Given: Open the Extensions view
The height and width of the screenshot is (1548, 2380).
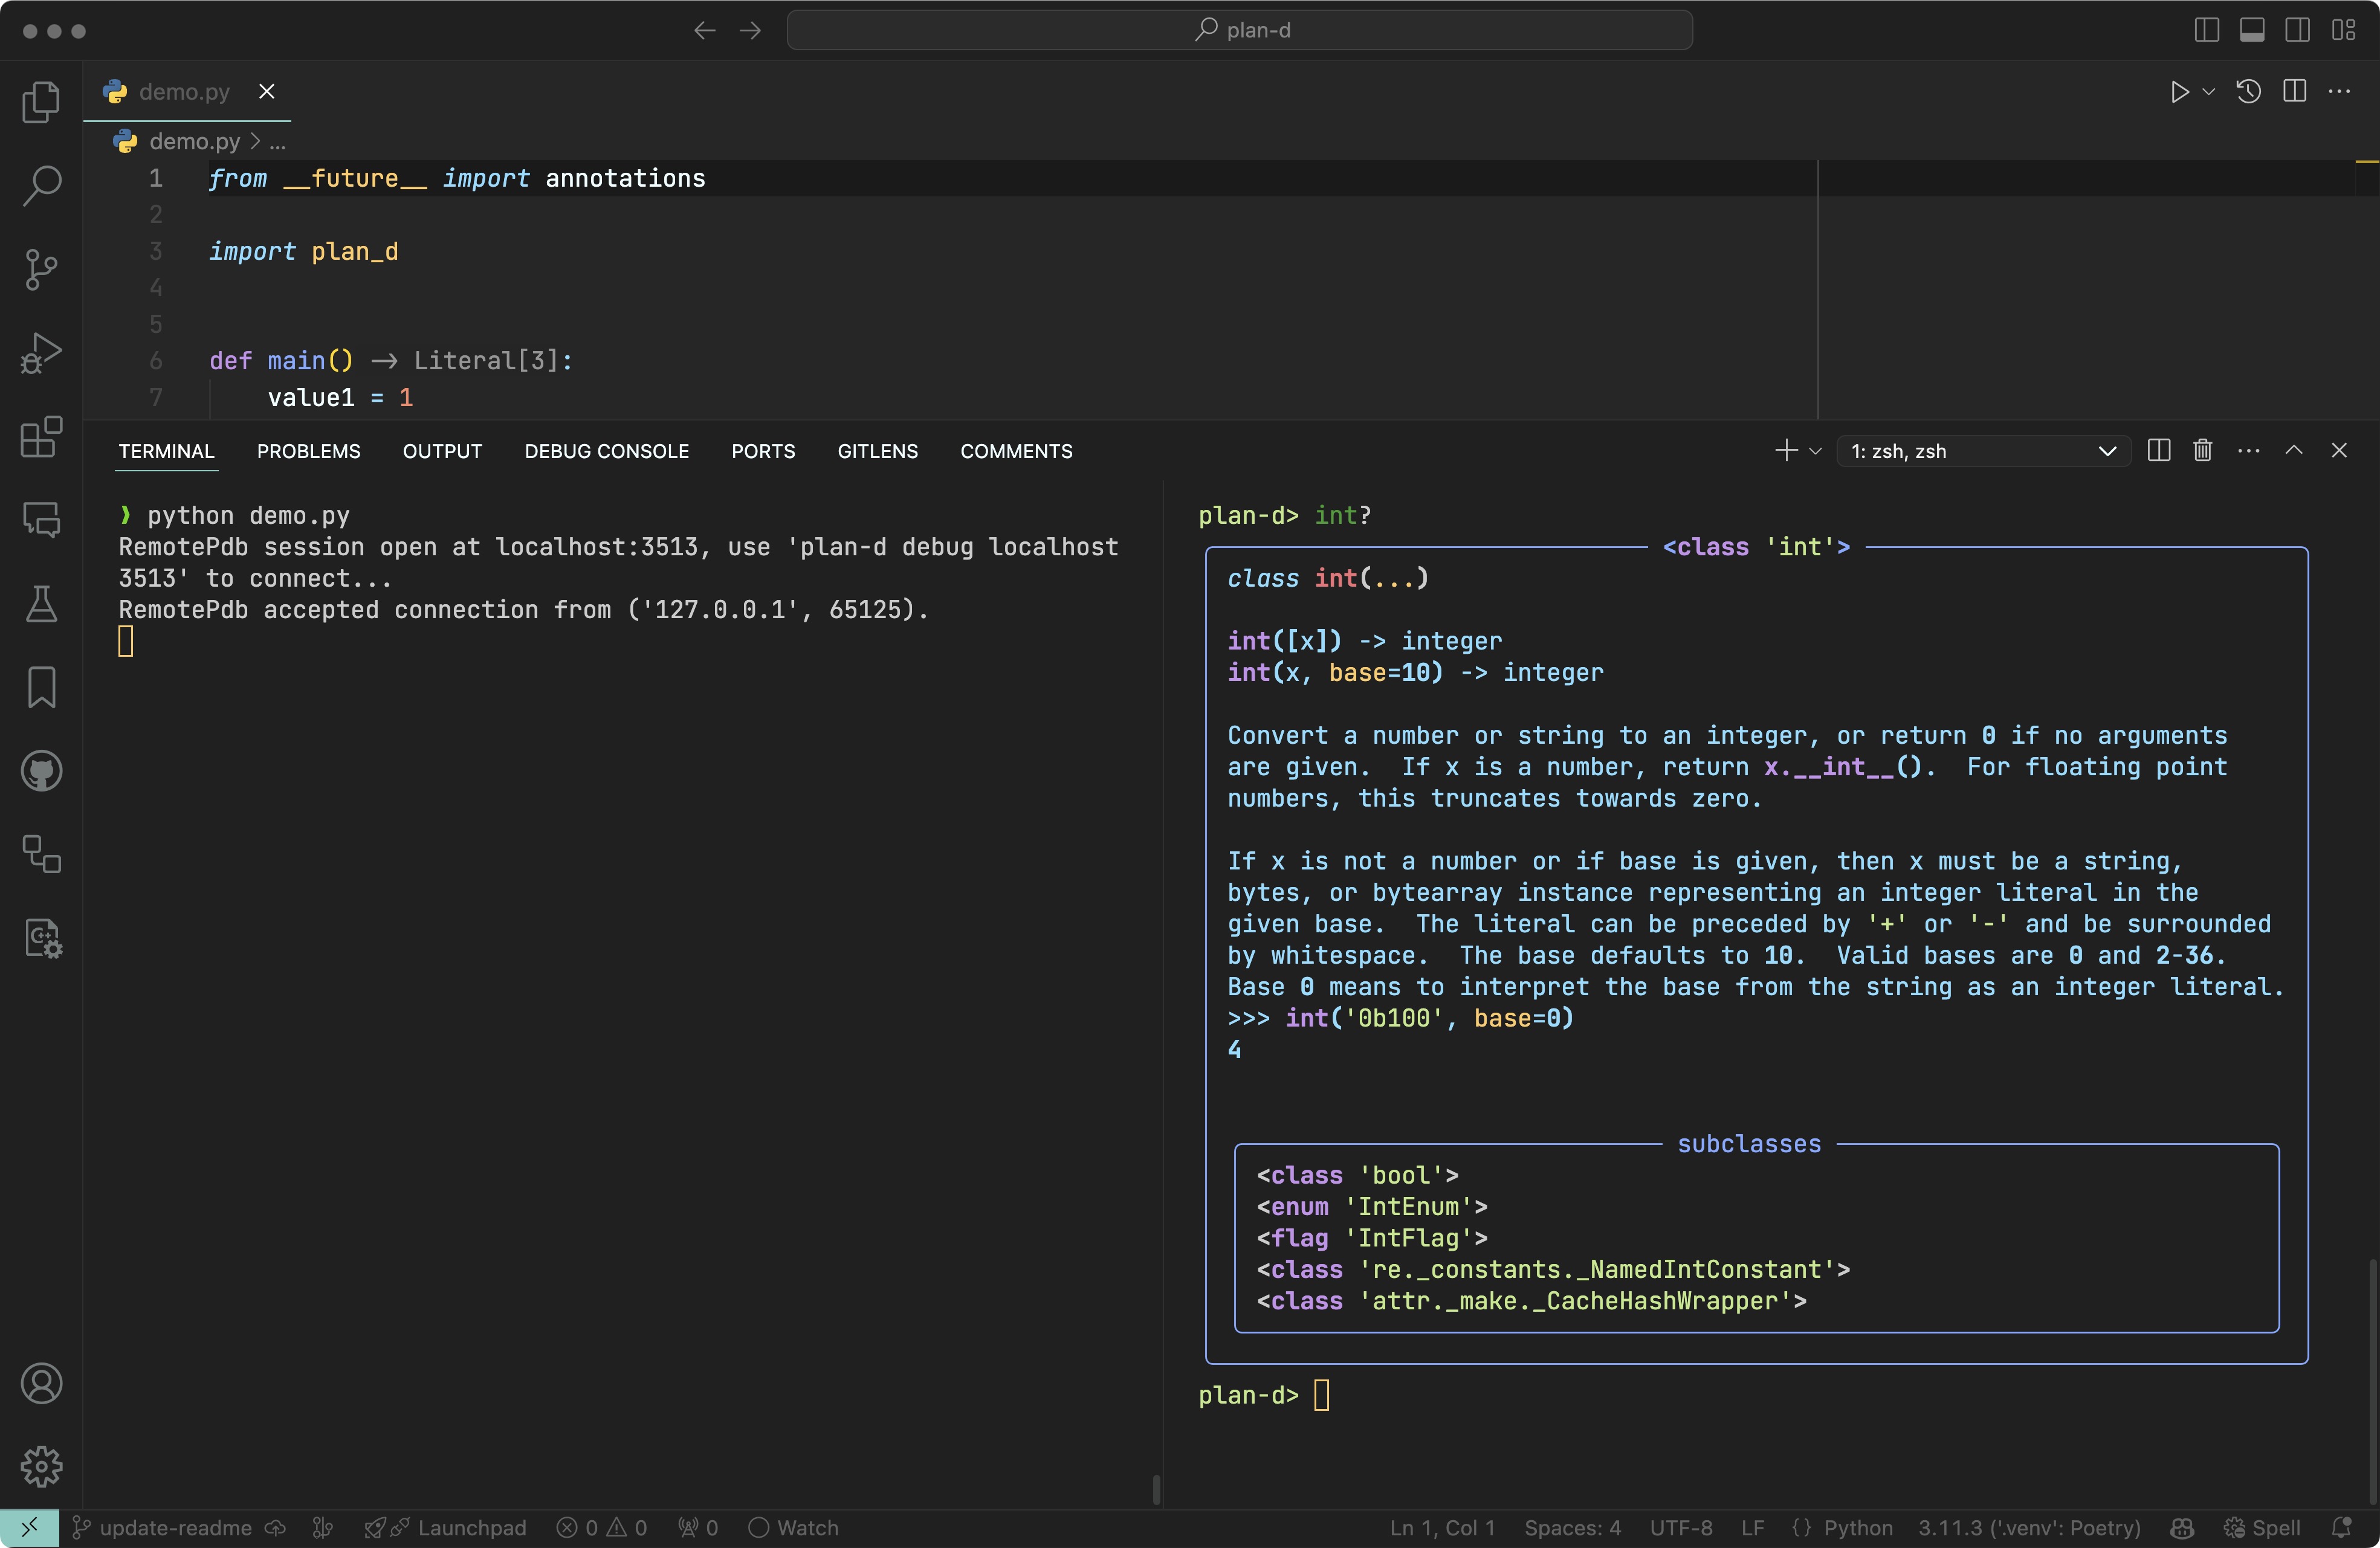Looking at the screenshot, I should coord(41,437).
